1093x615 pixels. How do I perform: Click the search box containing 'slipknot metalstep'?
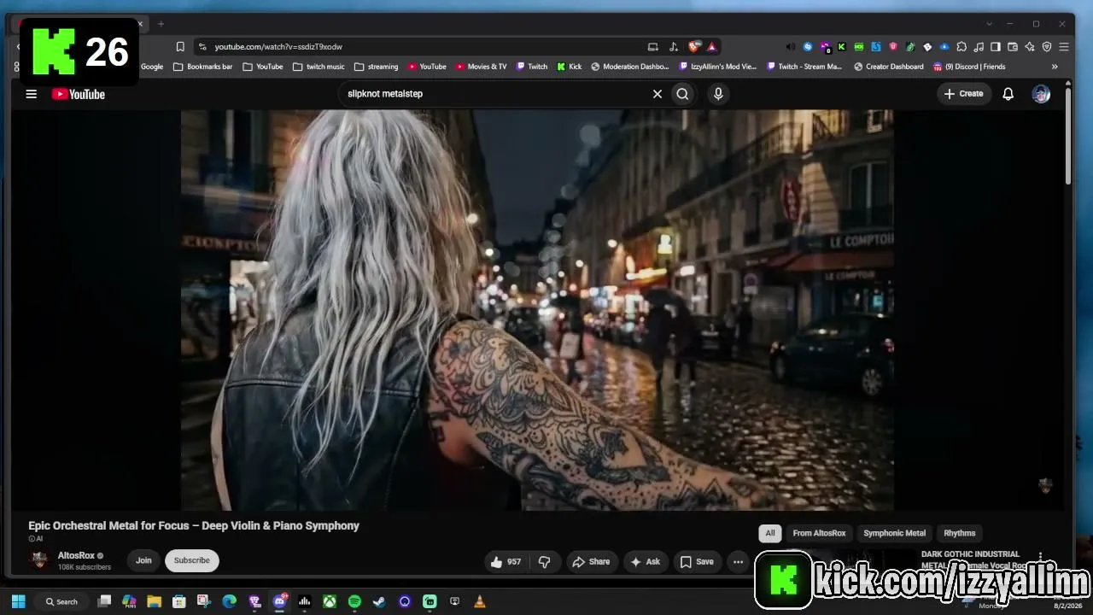pos(495,94)
